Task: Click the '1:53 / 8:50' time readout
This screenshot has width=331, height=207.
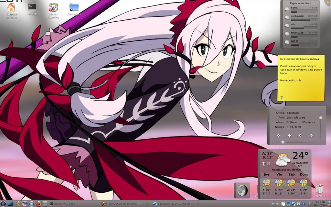Action: click(294, 127)
